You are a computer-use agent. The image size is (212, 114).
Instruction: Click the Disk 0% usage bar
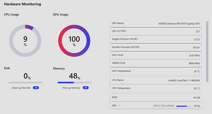pos(25,82)
